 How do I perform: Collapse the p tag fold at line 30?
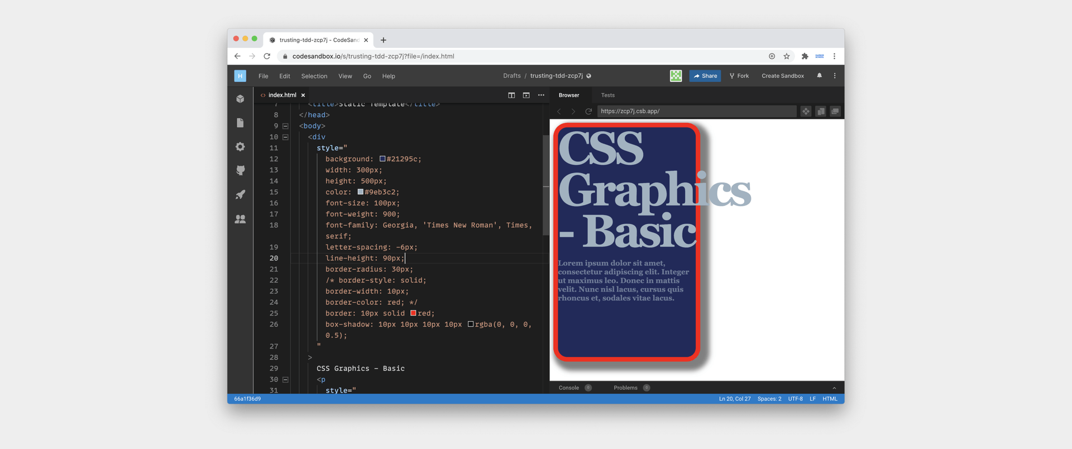tap(285, 379)
